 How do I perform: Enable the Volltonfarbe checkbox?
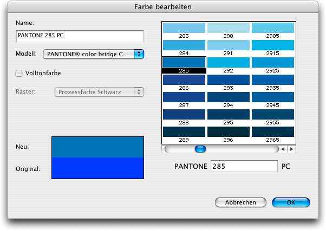19,73
